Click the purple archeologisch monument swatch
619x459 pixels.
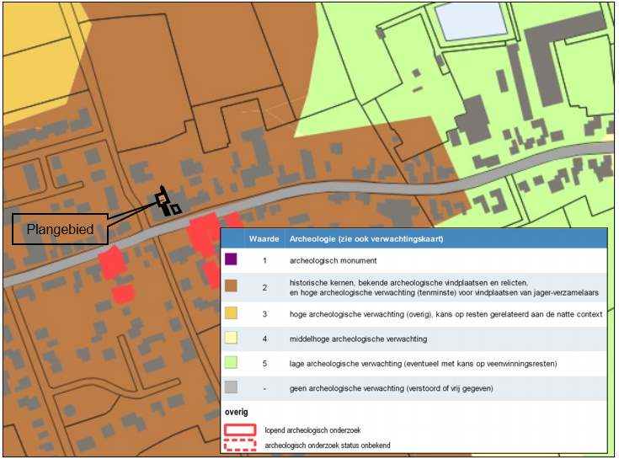click(x=231, y=259)
